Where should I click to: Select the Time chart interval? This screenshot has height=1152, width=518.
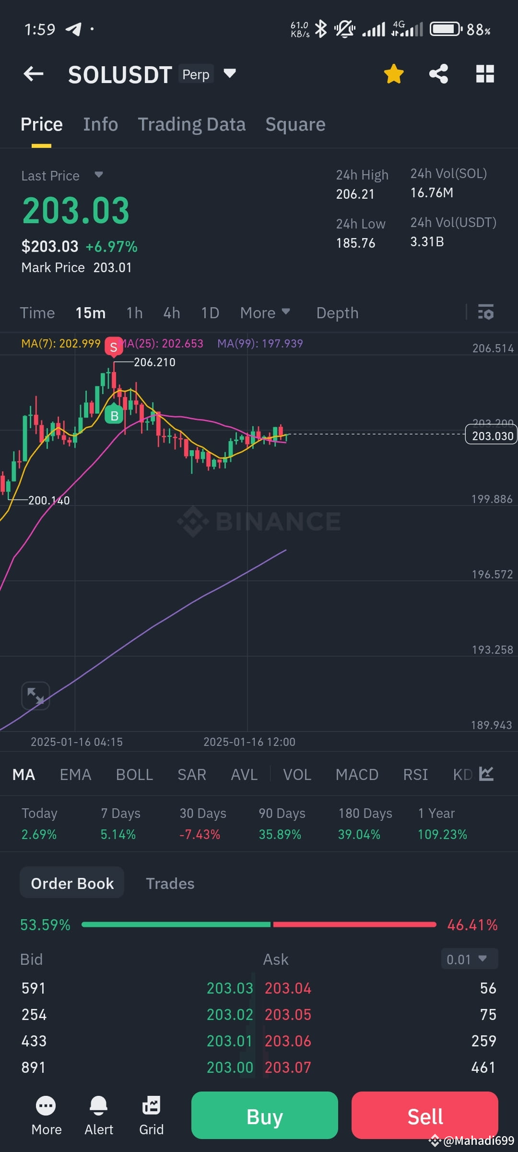pos(37,313)
